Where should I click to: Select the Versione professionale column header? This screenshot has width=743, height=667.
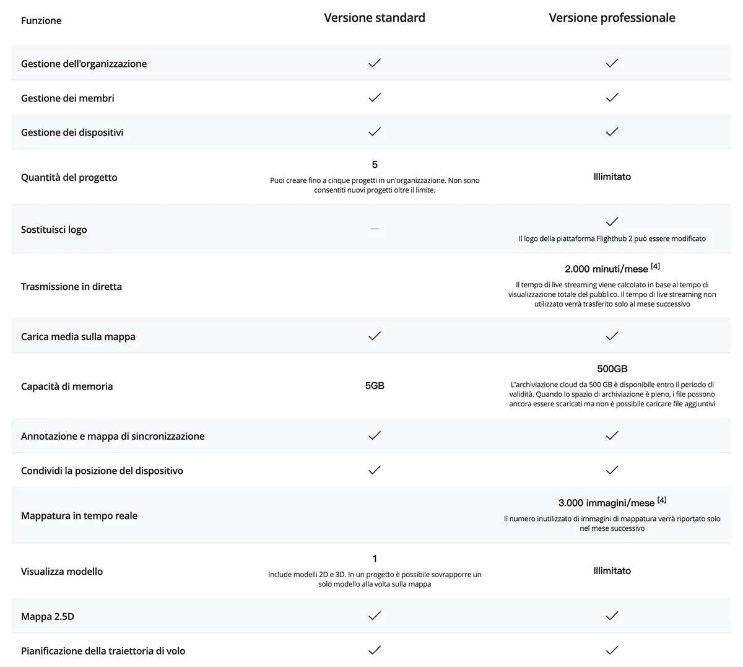tap(612, 18)
